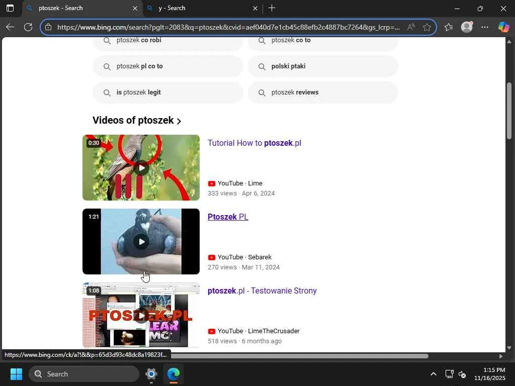Click the address bar URL field
This screenshot has height=386, width=515.
229,27
